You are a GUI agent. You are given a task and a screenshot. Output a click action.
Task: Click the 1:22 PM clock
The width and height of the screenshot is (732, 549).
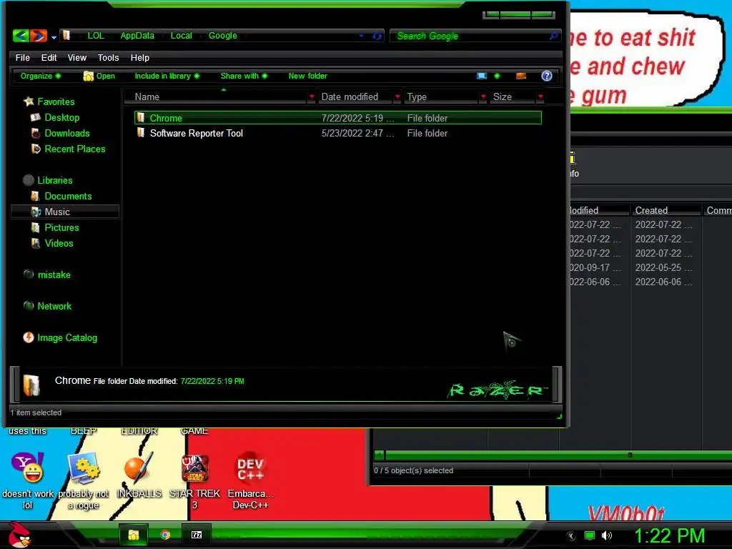pyautogui.click(x=669, y=535)
